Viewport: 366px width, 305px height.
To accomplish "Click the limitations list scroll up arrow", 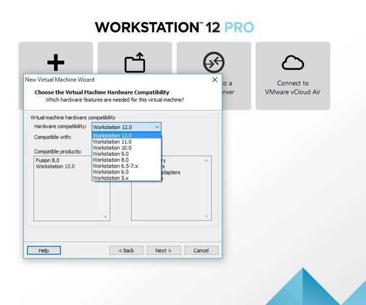I will [206, 161].
